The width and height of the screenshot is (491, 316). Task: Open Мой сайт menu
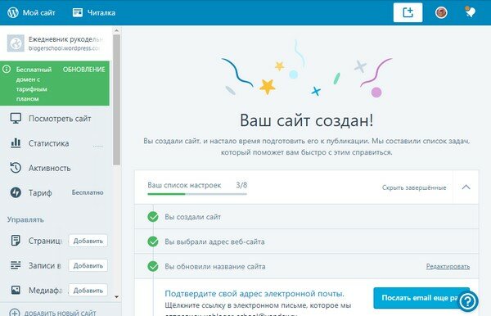click(31, 12)
